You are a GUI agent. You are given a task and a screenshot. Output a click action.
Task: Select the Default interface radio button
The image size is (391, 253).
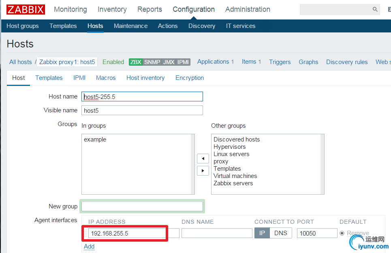click(x=342, y=233)
